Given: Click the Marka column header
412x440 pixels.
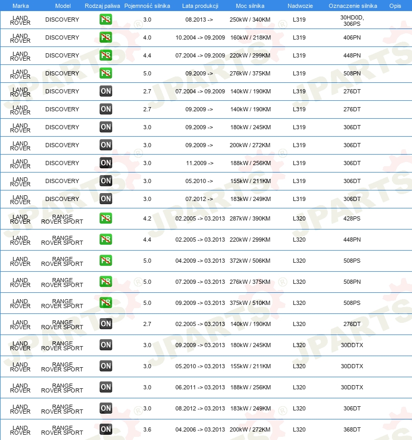Looking at the screenshot, I should [21, 6].
